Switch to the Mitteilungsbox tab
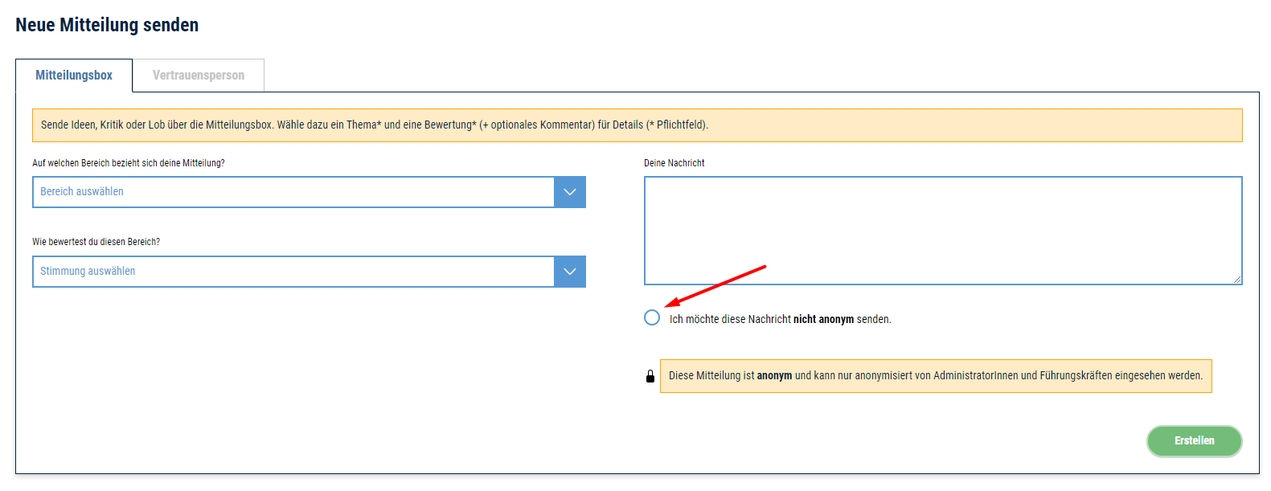The width and height of the screenshot is (1271, 491). (74, 76)
